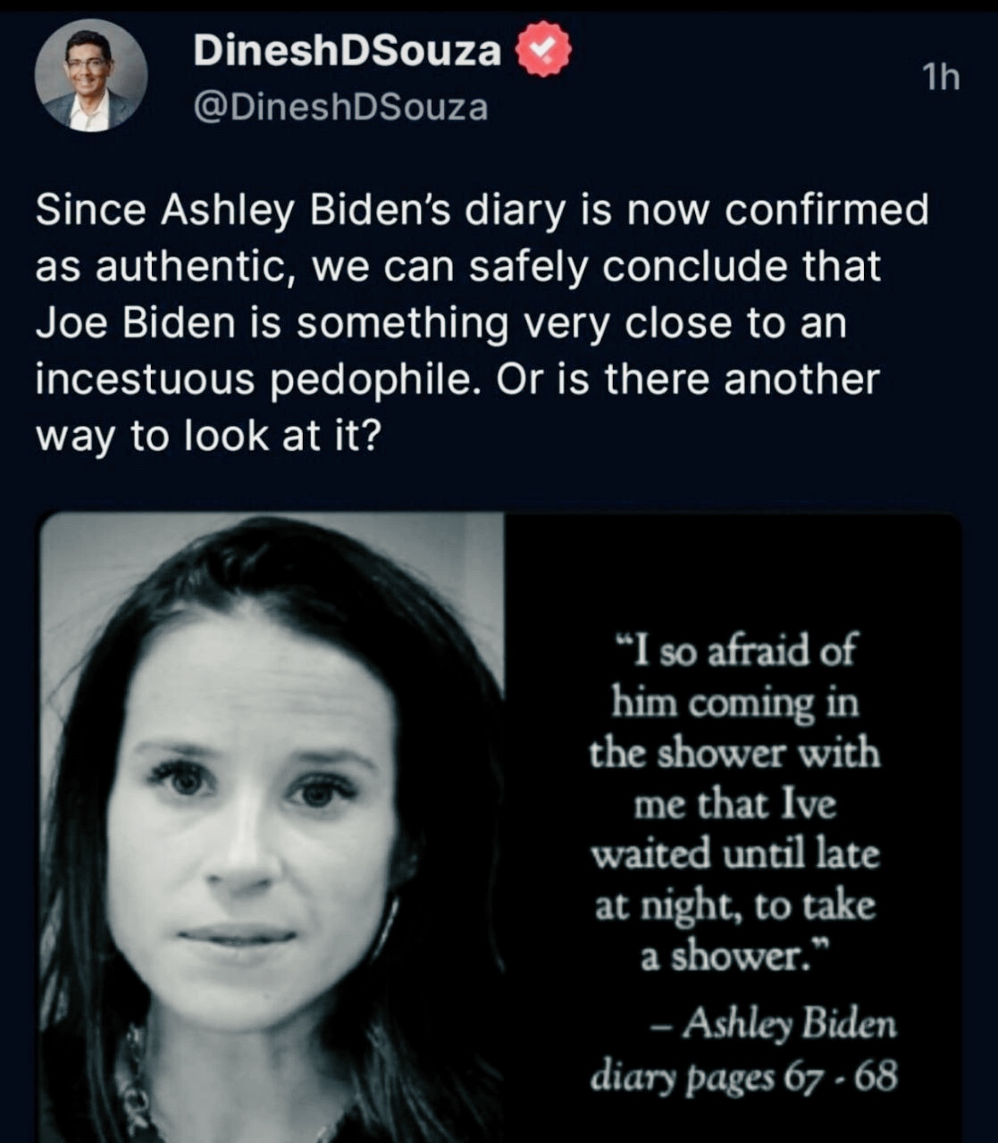This screenshot has height=1143, width=998.
Task: Click the quote line "waited until late"
Action: tap(735, 855)
